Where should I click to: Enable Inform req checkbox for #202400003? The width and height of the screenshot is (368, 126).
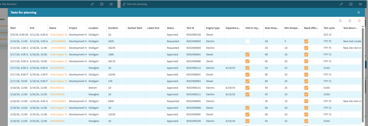click(x=247, y=41)
